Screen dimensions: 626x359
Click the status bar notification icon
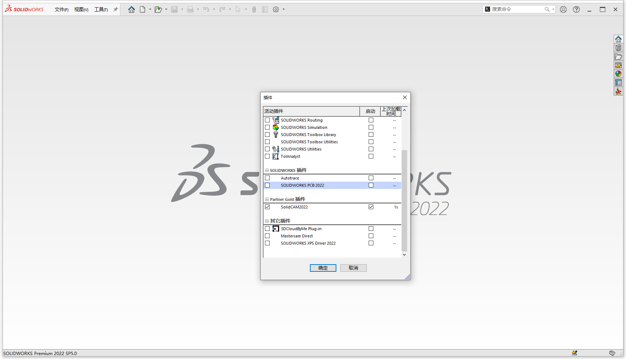coord(575,353)
